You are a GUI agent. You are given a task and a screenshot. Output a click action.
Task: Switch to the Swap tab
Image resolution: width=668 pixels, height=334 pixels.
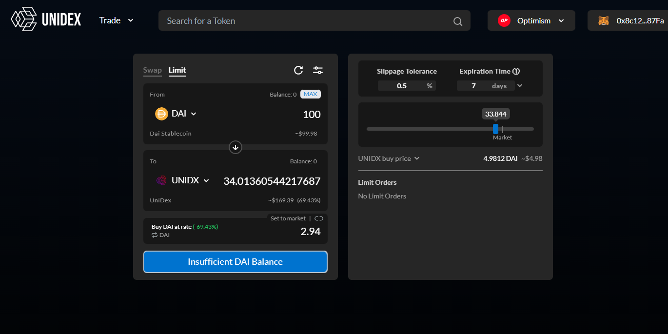click(152, 70)
